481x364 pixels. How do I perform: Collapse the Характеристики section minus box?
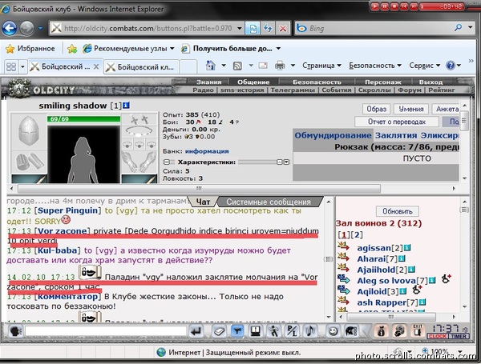pos(167,162)
